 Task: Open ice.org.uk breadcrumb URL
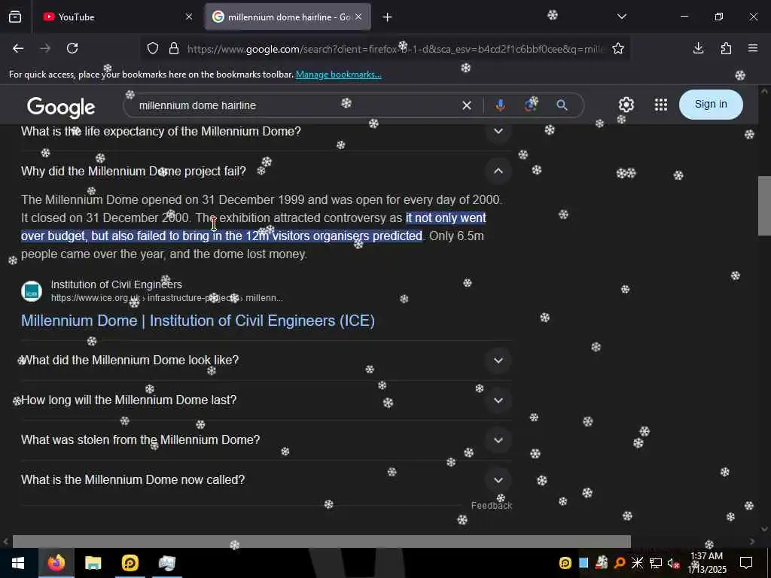tap(166, 298)
